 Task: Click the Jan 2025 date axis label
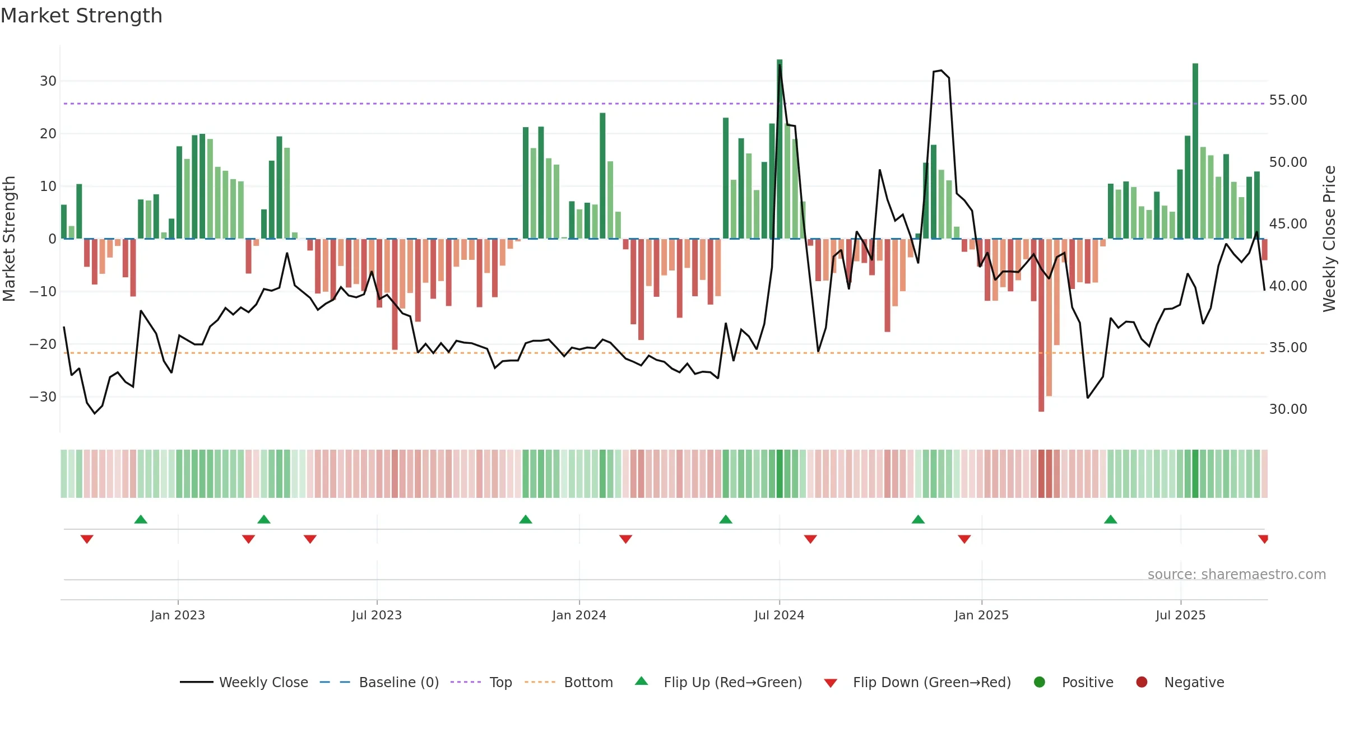[981, 615]
